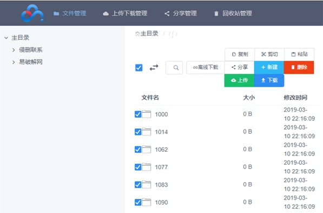Expand the 易破解网 folder chevron
Viewport: 323px width, 213px height.
(x=14, y=62)
